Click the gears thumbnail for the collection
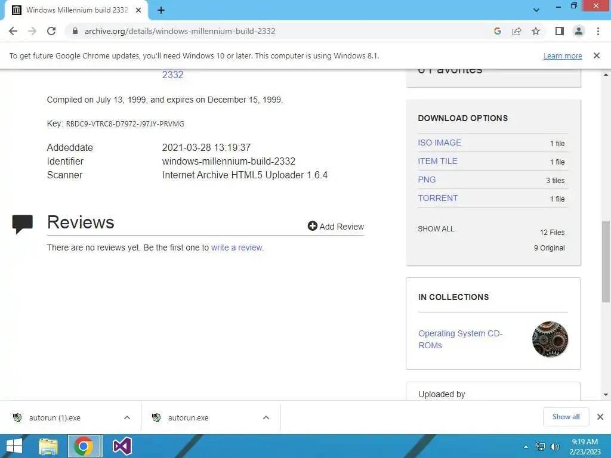The image size is (611, 458). point(550,339)
